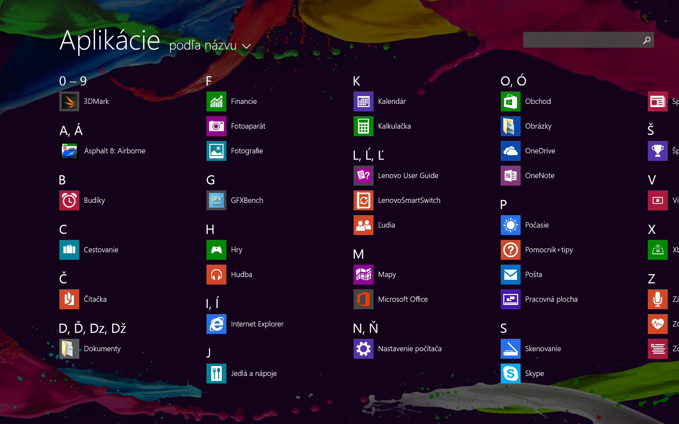679x424 pixels.
Task: Select the 'Pracovná plocha' label
Action: (551, 299)
